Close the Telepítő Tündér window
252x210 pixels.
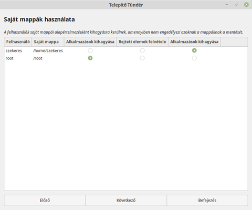[246, 5]
